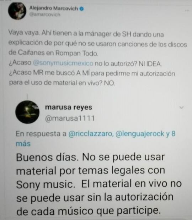The height and width of the screenshot is (220, 192).
Task: Click 'de cada músico que participe' line
Action: click(x=89, y=211)
